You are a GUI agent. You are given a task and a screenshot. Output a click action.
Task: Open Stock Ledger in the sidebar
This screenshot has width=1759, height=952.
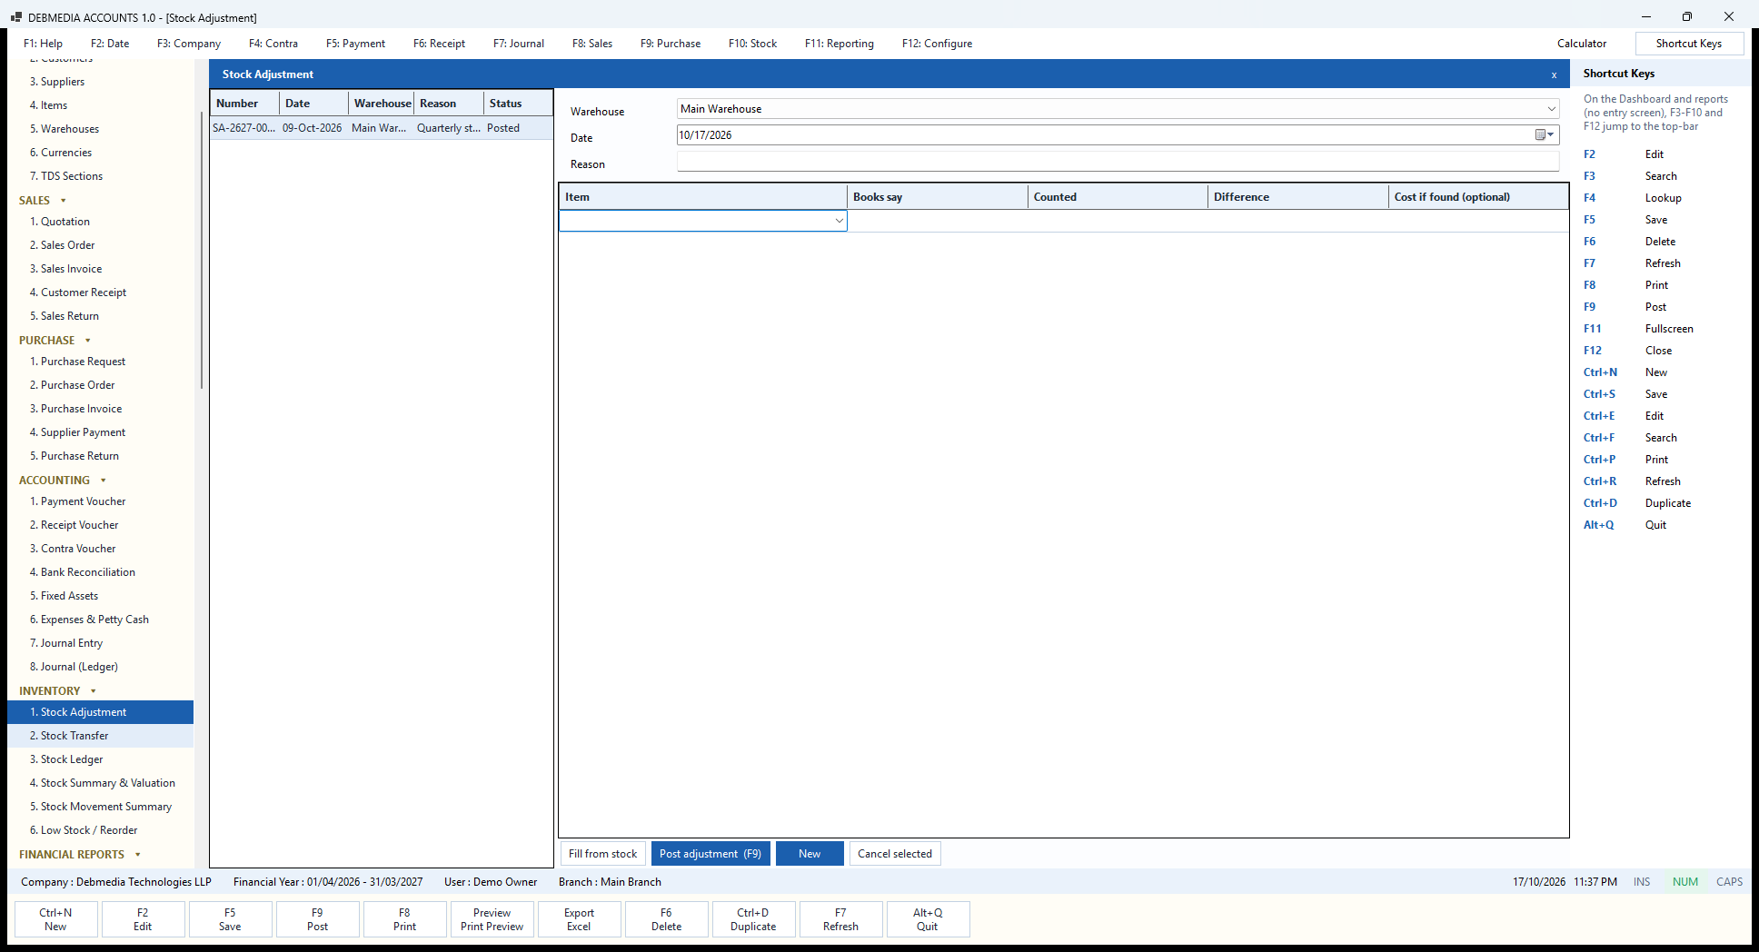tap(100, 759)
